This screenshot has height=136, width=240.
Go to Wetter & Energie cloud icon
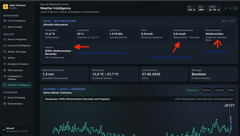tap(5, 52)
